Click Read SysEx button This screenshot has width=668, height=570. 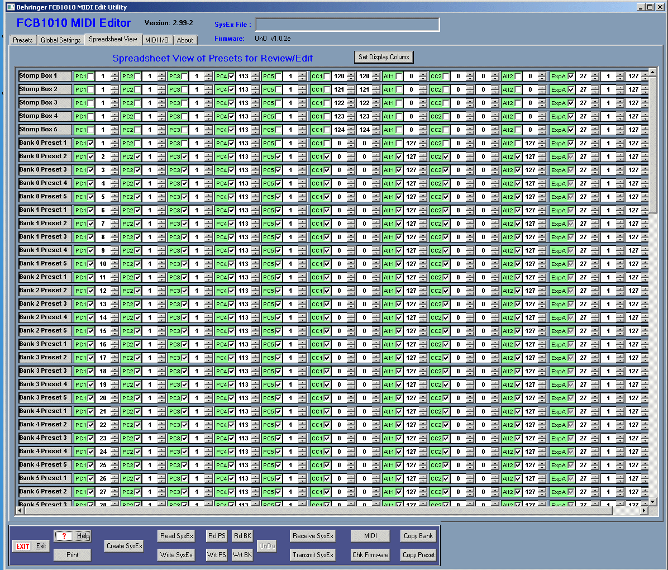click(x=176, y=536)
